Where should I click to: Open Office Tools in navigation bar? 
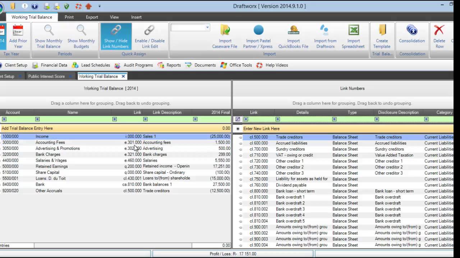tap(236, 65)
